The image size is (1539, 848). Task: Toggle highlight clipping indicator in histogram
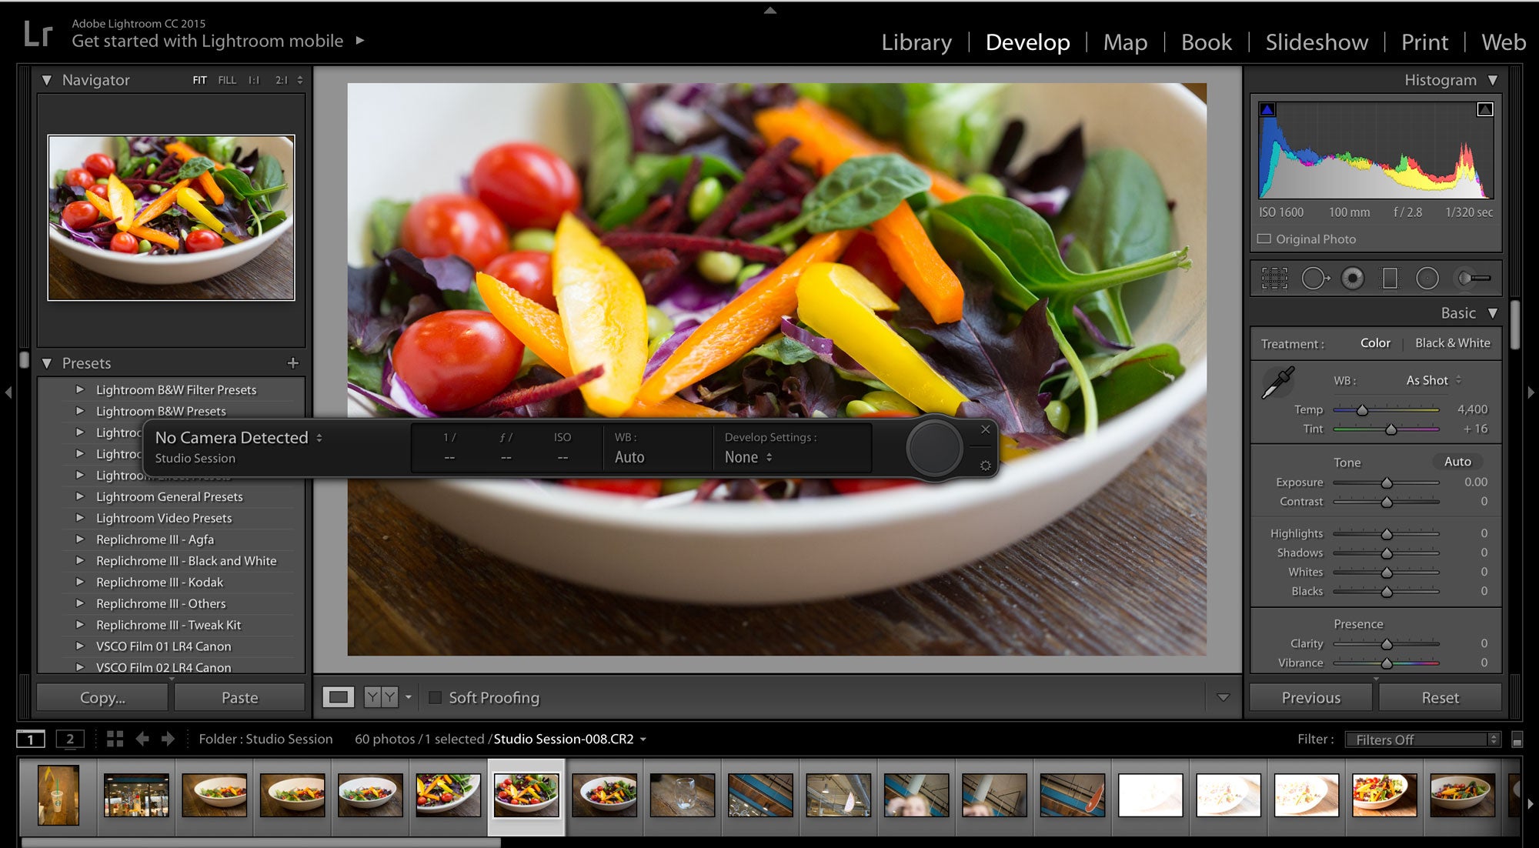coord(1485,109)
